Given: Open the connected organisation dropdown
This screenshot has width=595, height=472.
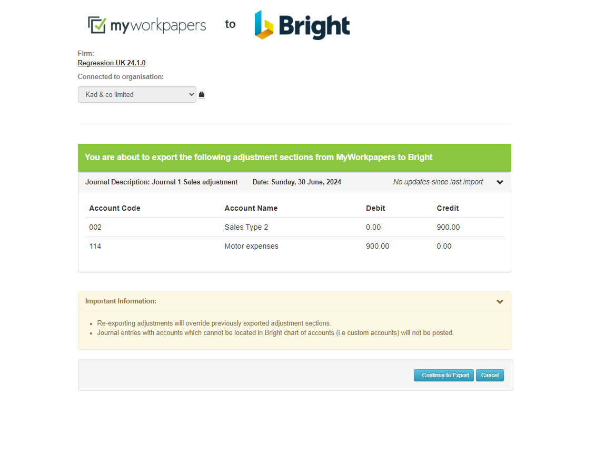Looking at the screenshot, I should click(x=137, y=94).
